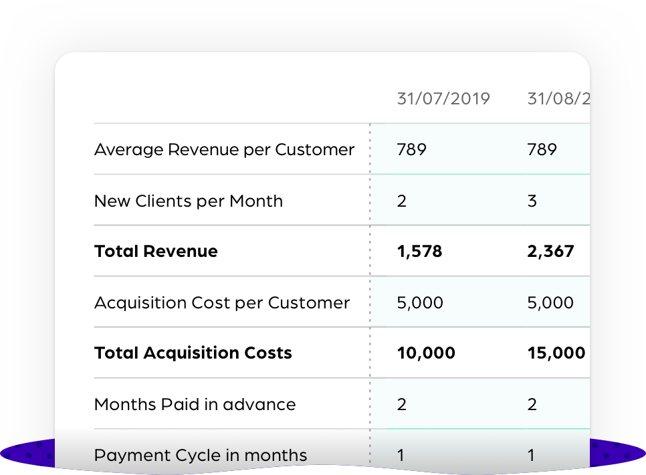Select the partially visible 31/08 date header
The image size is (646, 475).
pyautogui.click(x=558, y=98)
